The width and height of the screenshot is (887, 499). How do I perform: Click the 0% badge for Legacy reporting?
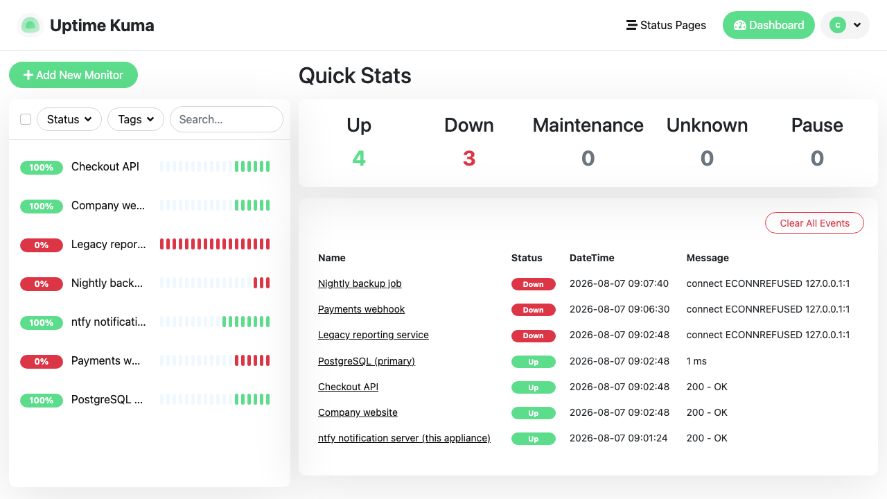point(42,245)
